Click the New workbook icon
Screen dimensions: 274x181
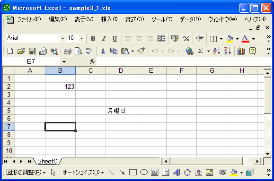tap(10, 51)
